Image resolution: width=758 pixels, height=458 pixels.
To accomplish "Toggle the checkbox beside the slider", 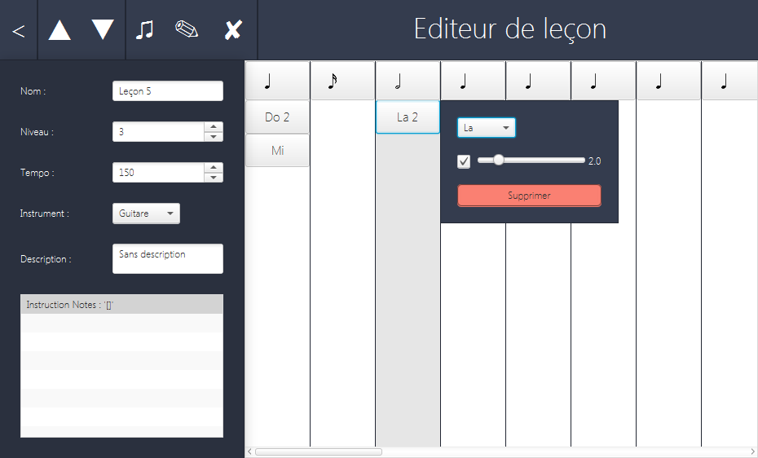I will click(464, 161).
